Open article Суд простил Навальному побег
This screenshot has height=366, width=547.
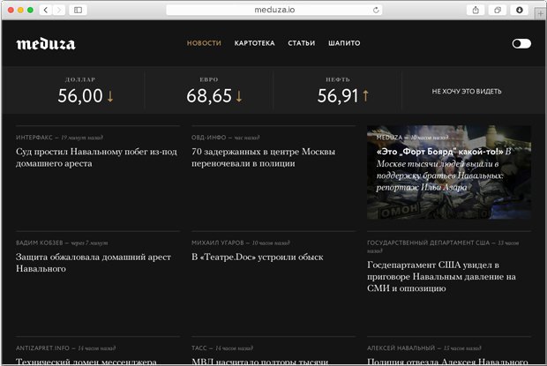click(96, 157)
